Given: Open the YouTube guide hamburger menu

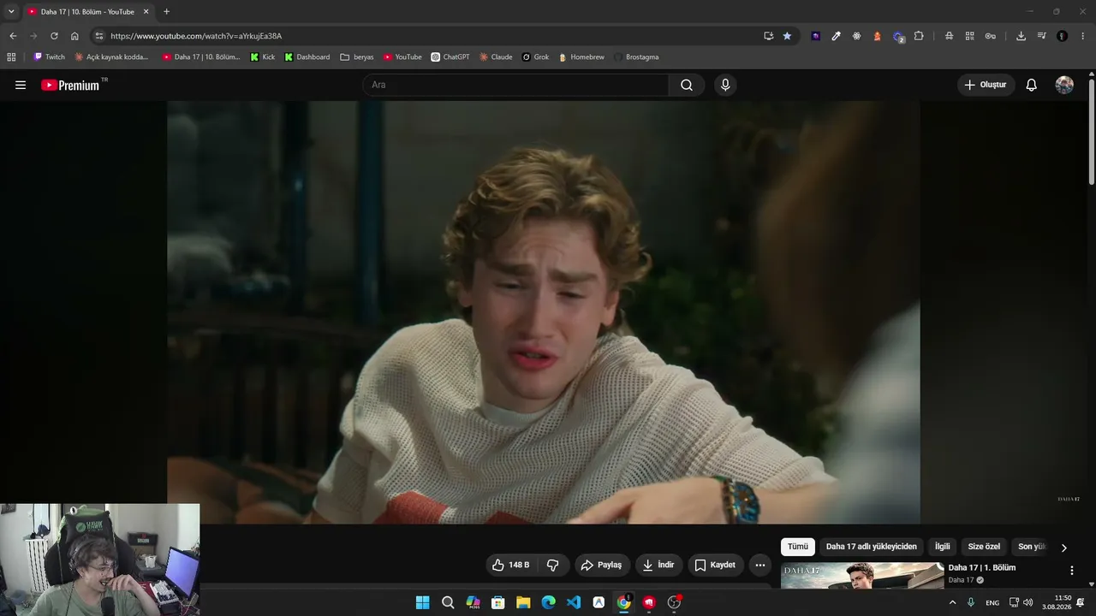Looking at the screenshot, I should [x=21, y=85].
